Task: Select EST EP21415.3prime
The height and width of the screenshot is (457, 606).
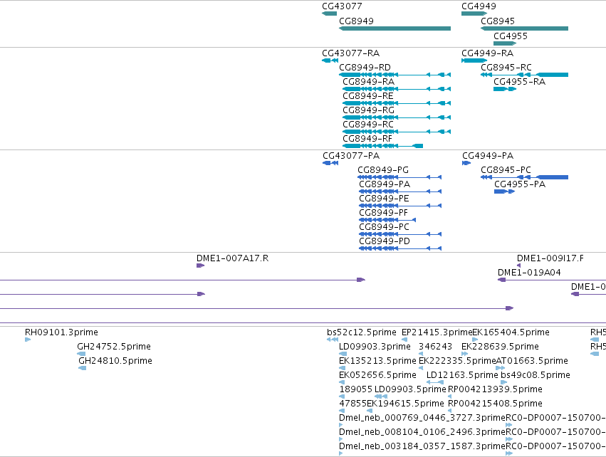Action: 404,340
